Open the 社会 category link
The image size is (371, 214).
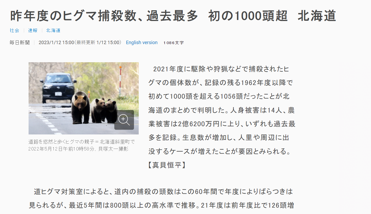click(x=14, y=30)
